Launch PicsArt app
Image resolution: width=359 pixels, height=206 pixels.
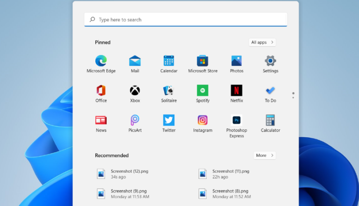tap(135, 123)
